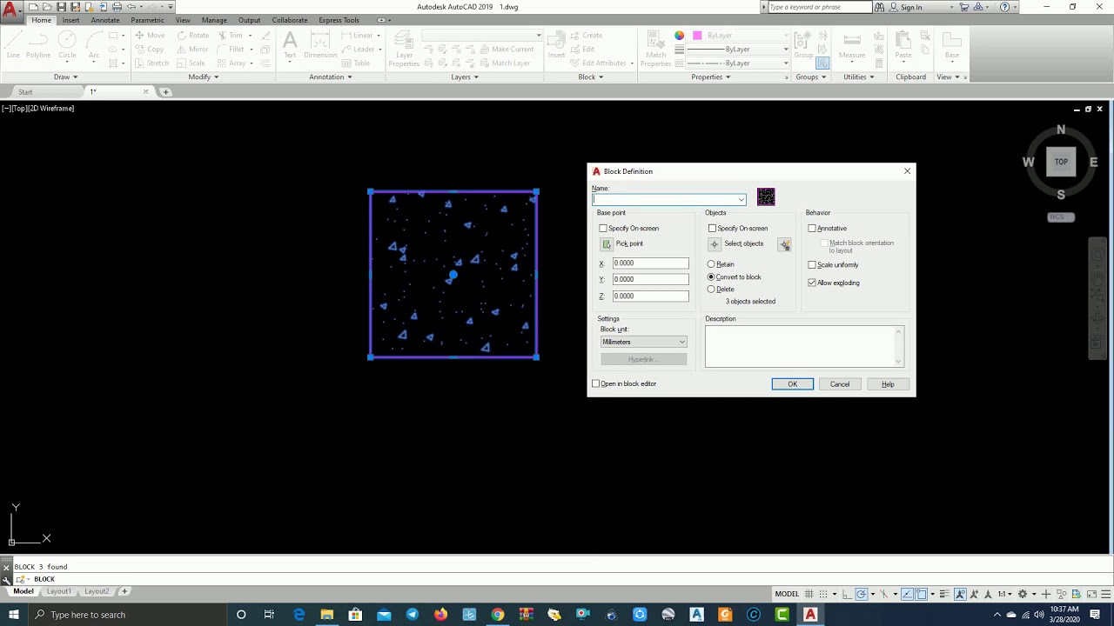Screen dimensions: 1114x626
Task: Click the magenta object color swatch
Action: tap(697, 36)
